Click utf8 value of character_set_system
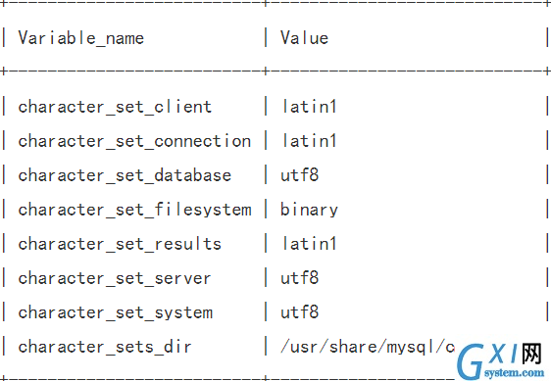Screen dimensions: 551x381 (x=299, y=312)
